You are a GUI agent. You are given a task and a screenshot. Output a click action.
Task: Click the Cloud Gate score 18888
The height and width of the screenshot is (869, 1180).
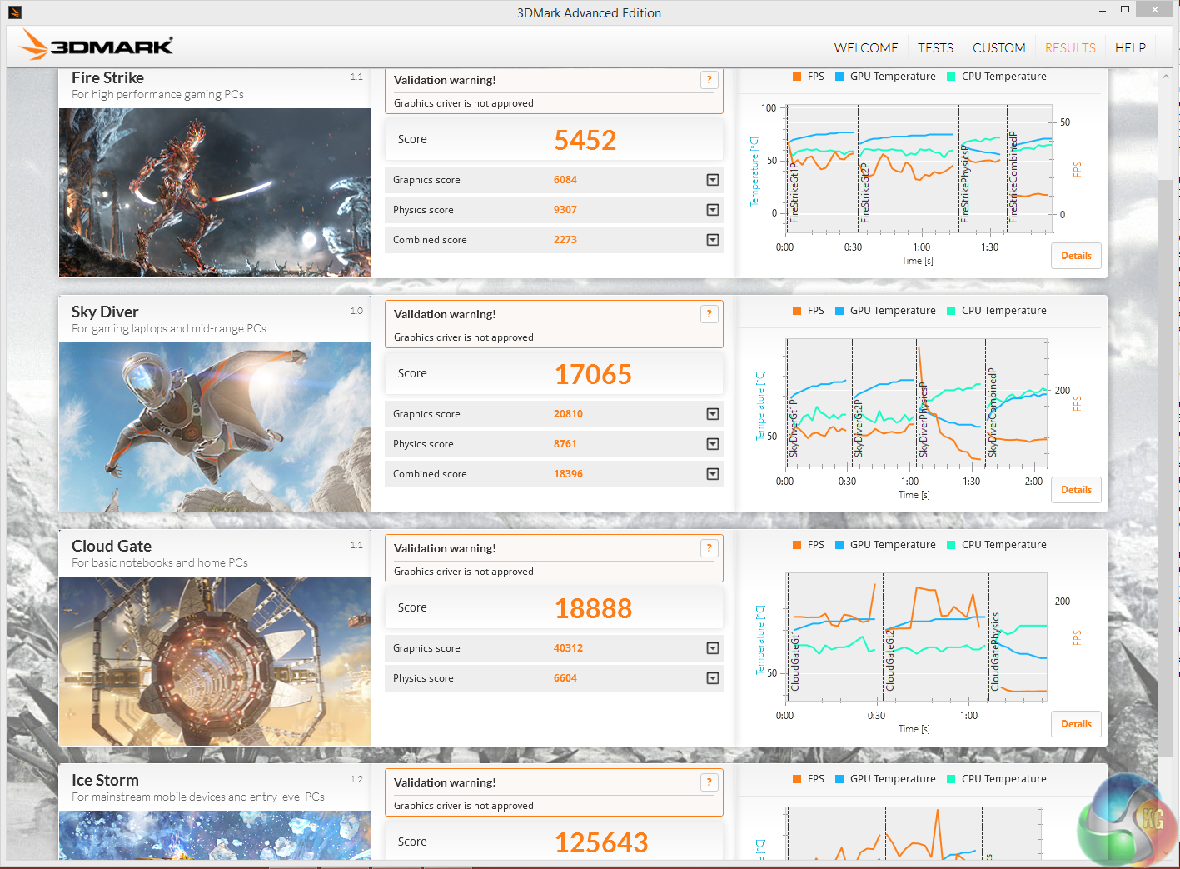(593, 608)
